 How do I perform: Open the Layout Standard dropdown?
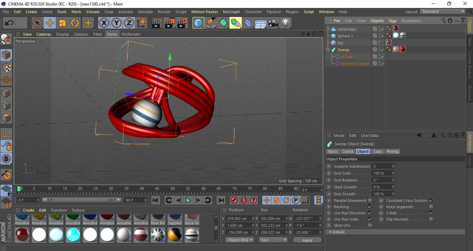(x=443, y=11)
